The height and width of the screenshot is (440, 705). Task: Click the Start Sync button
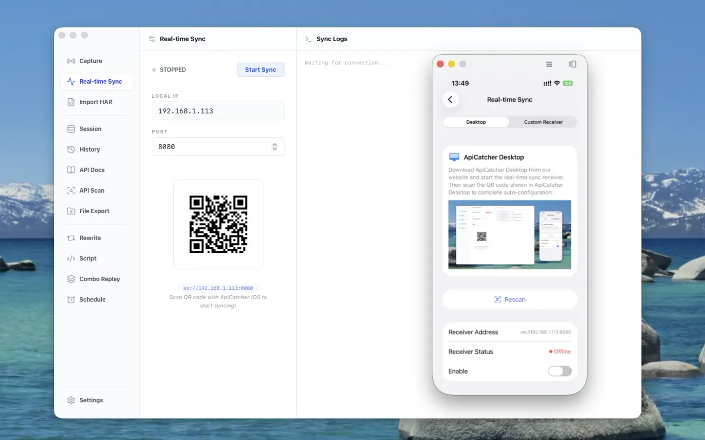(x=260, y=70)
